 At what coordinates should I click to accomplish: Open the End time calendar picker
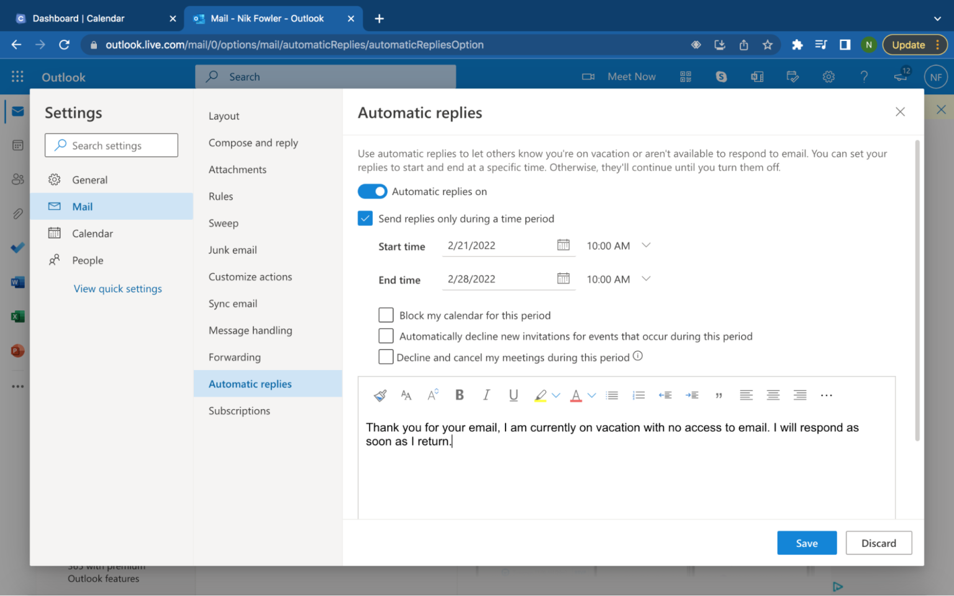pos(563,279)
